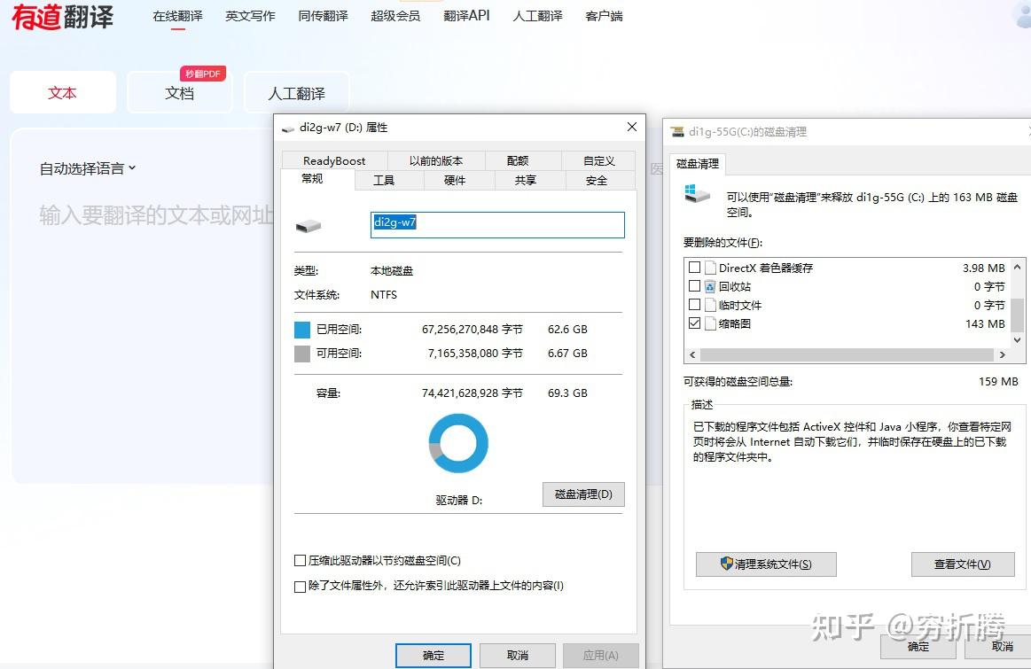
Task: Click the horizontal scroll left arrow
Action: click(x=692, y=354)
